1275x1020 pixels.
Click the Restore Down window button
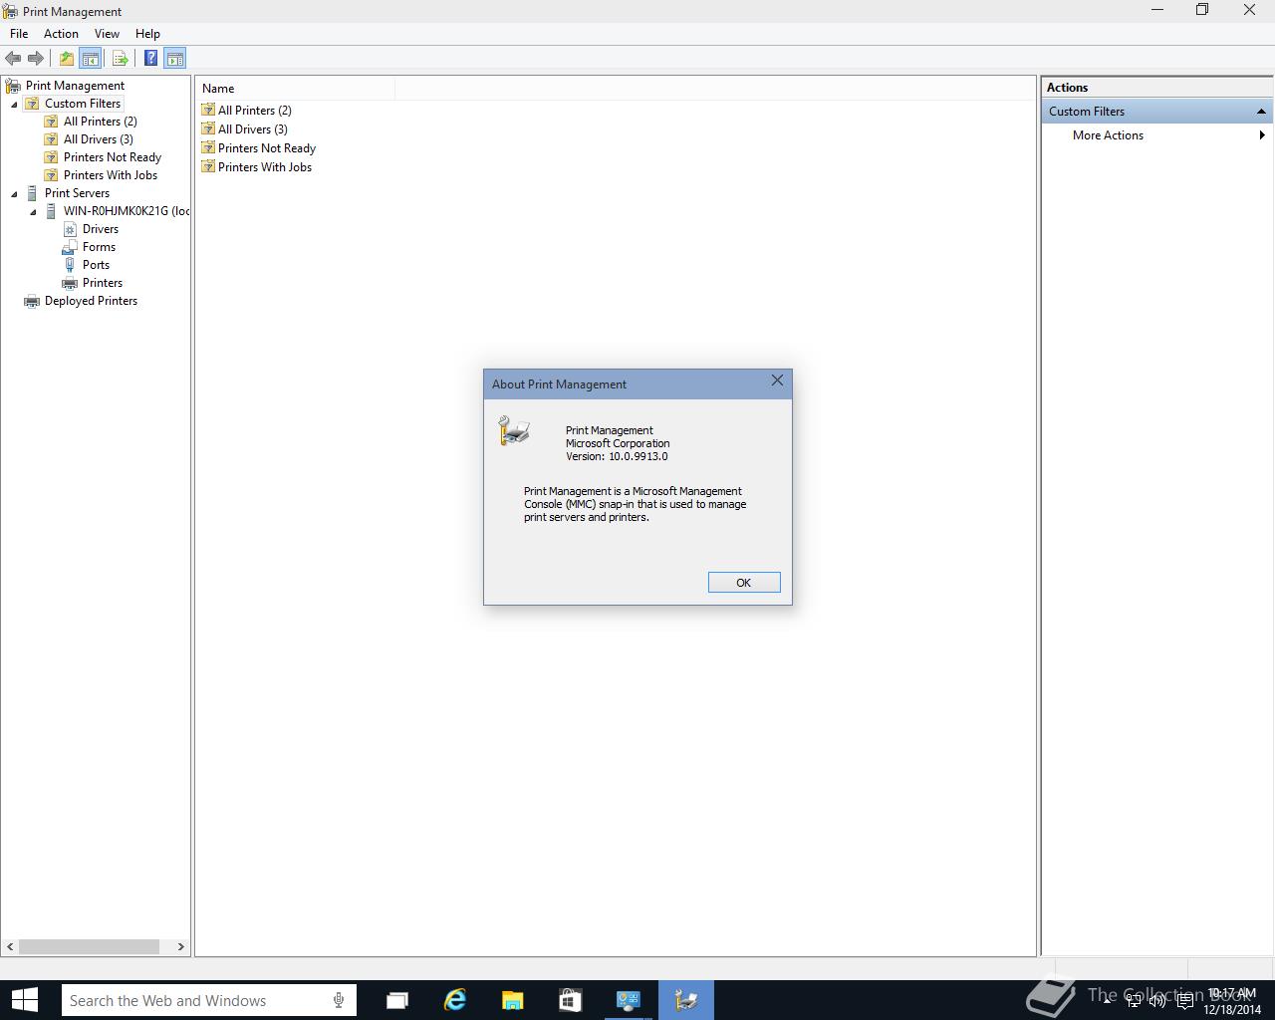[1202, 10]
